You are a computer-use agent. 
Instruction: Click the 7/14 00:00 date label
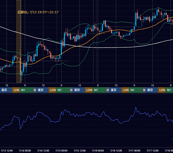[25, 150]
